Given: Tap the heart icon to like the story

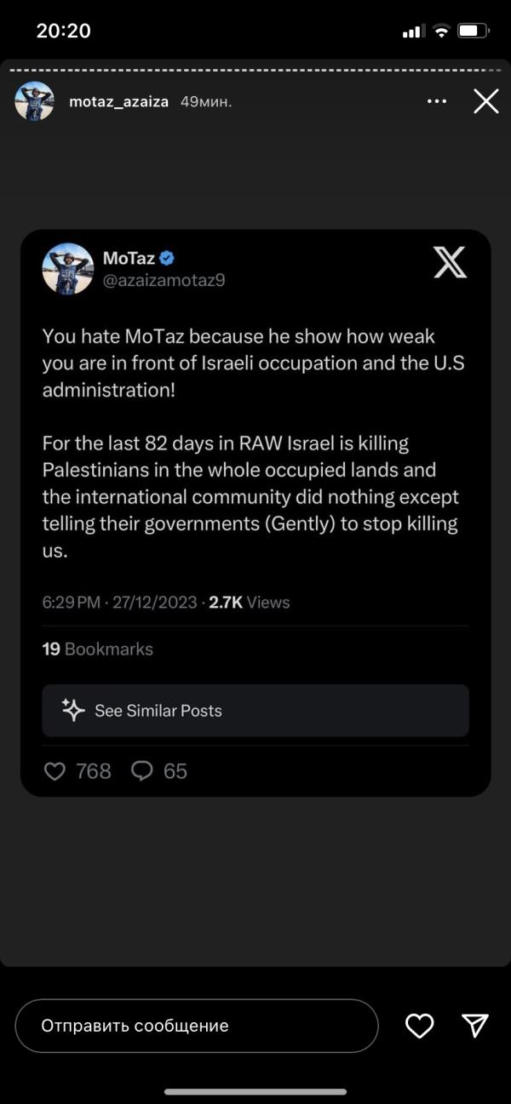Looking at the screenshot, I should click(419, 1026).
